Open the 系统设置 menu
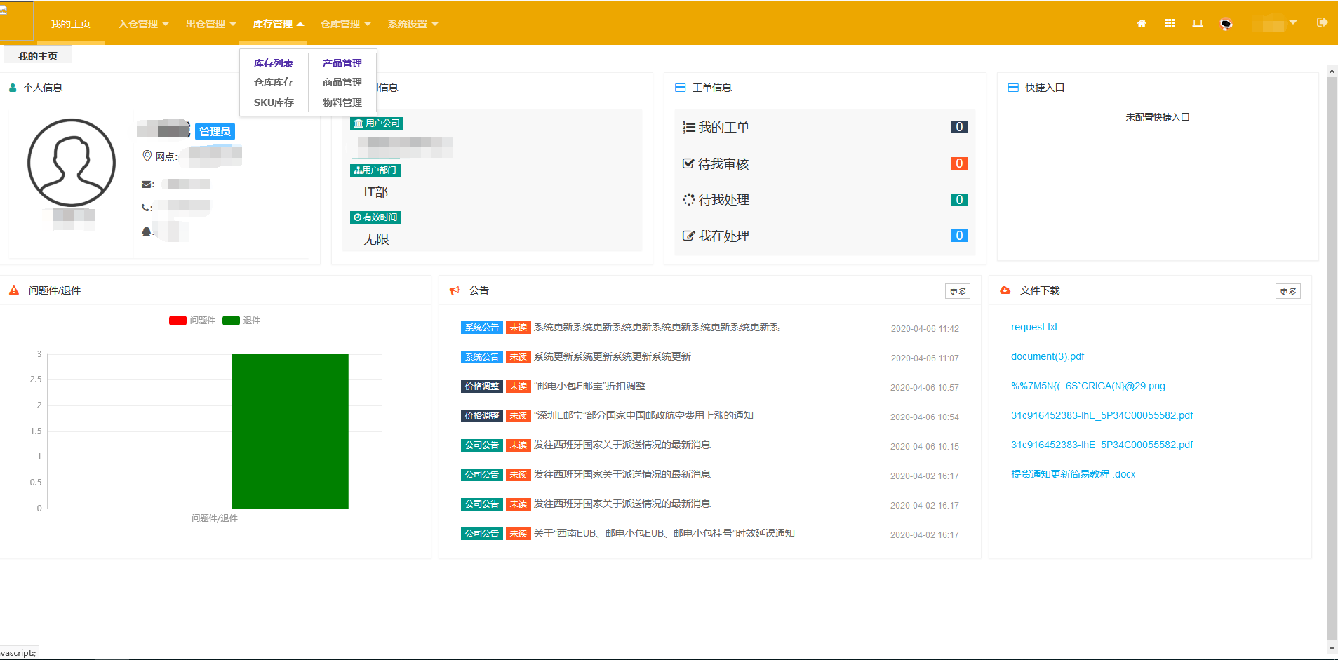Screen dimensions: 1338x660 (x=413, y=24)
